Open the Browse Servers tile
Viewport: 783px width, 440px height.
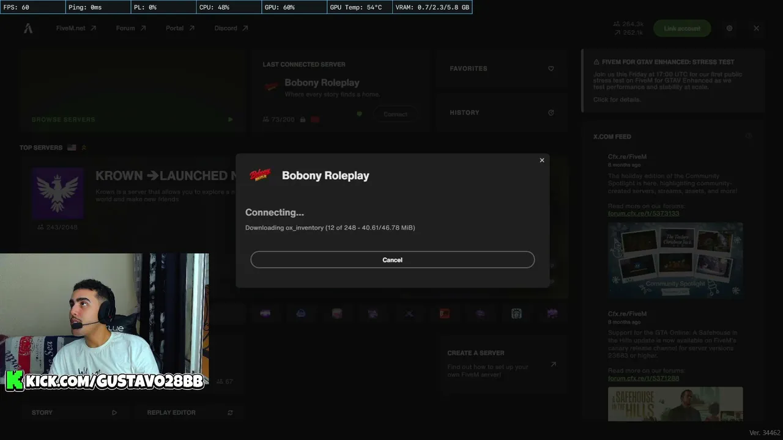tap(132, 90)
